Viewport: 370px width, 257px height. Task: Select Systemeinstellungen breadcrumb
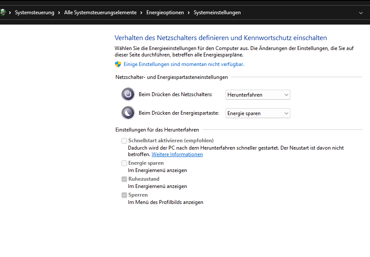coord(217,13)
